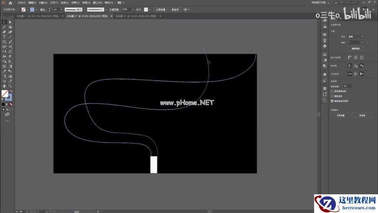Click document setup button under quick actions
Image resolution: width=378 pixels, height=213 pixels.
click(340, 116)
